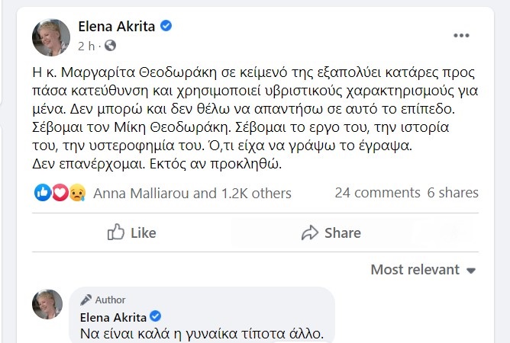Expand the Most relevant comment sorting dropdown
510x343 pixels.
click(423, 270)
